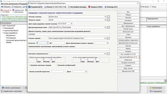Click the table scroll right arrow in the background window

(x=165, y=81)
